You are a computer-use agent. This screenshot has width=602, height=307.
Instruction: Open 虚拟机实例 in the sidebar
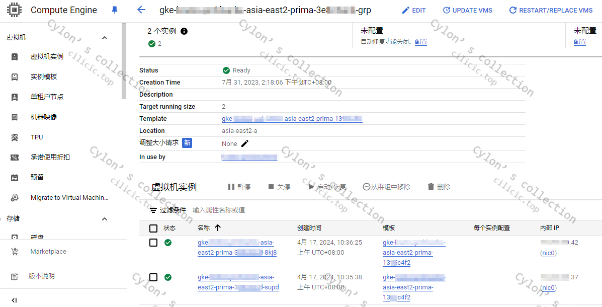point(47,57)
